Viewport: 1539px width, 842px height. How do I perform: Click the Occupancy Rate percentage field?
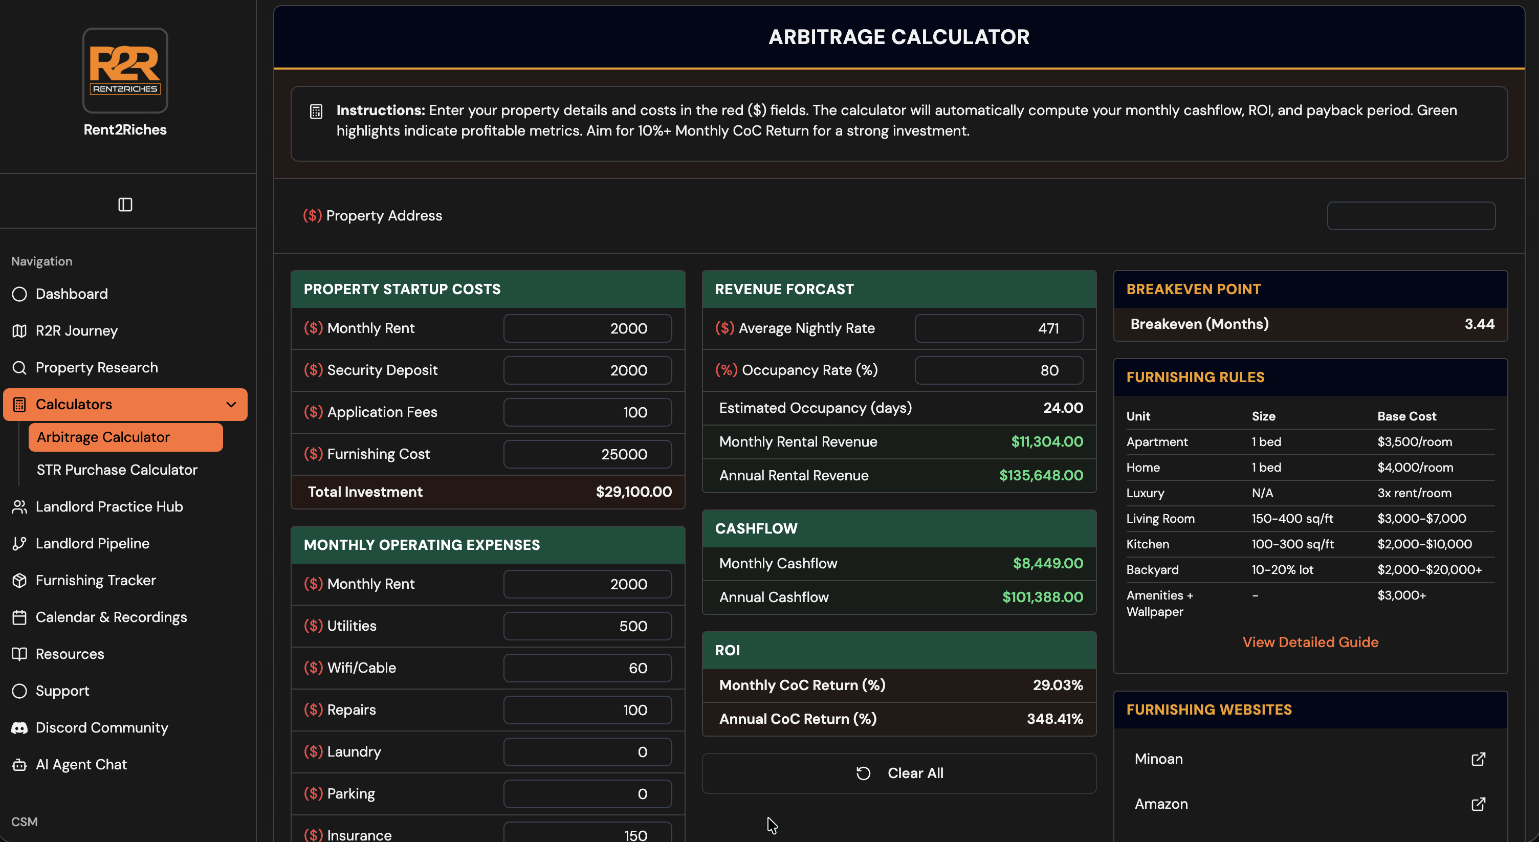pyautogui.click(x=998, y=370)
